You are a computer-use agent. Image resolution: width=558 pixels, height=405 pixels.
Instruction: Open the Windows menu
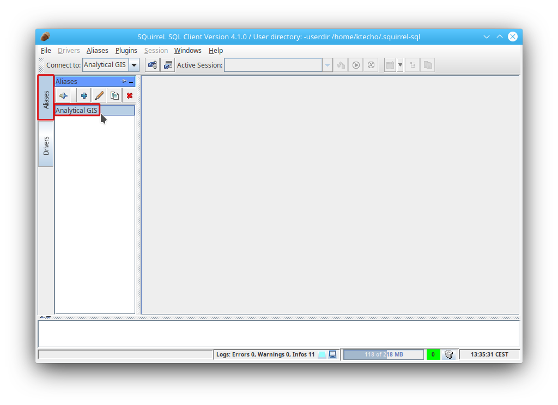pyautogui.click(x=188, y=51)
